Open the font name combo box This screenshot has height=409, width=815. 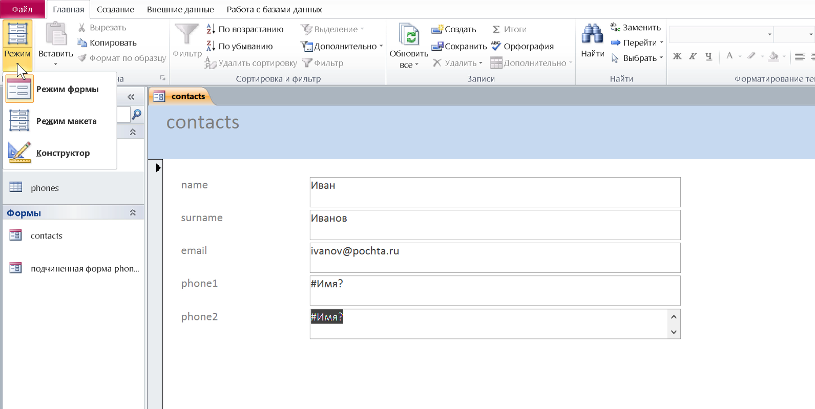(x=721, y=34)
